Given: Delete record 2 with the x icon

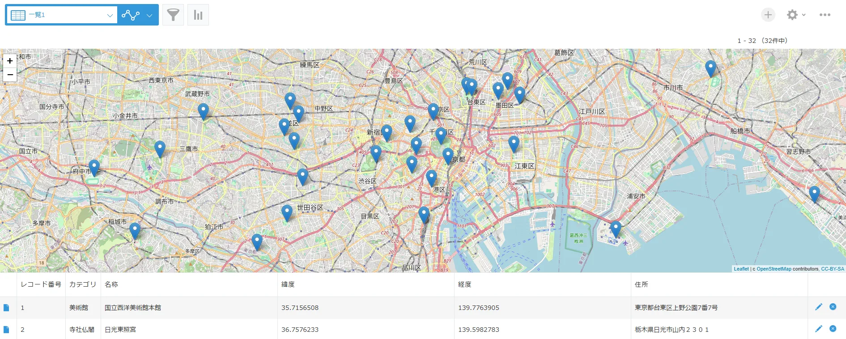Looking at the screenshot, I should click(833, 329).
